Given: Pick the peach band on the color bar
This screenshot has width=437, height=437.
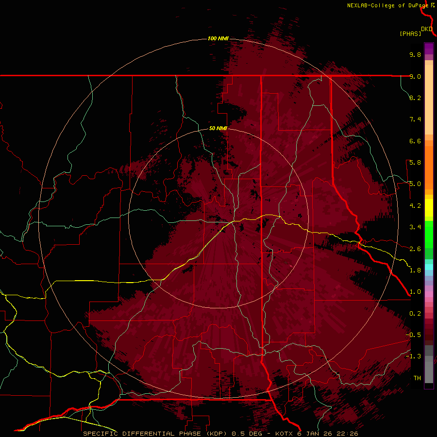Looking at the screenshot, I should (x=429, y=100).
